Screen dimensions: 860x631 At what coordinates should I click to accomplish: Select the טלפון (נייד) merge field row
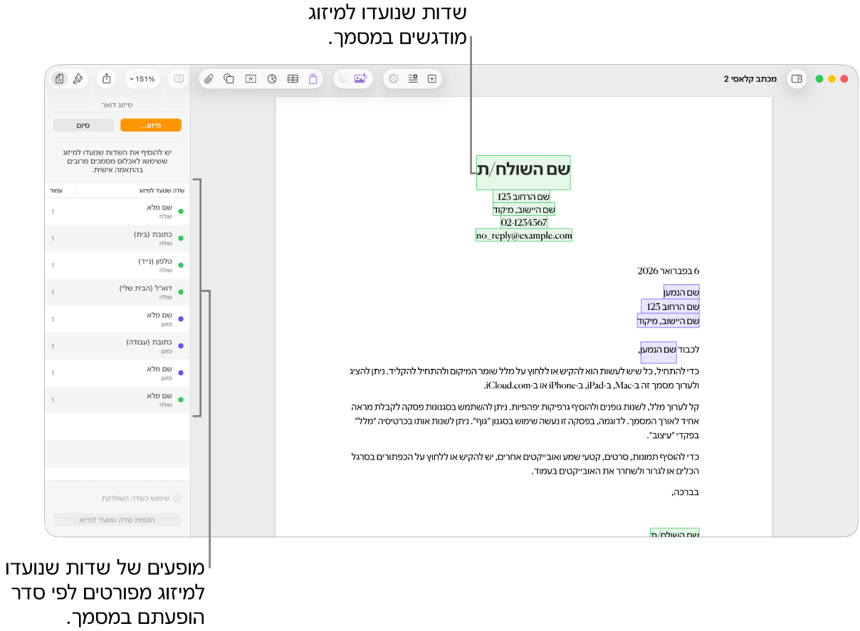pyautogui.click(x=117, y=266)
